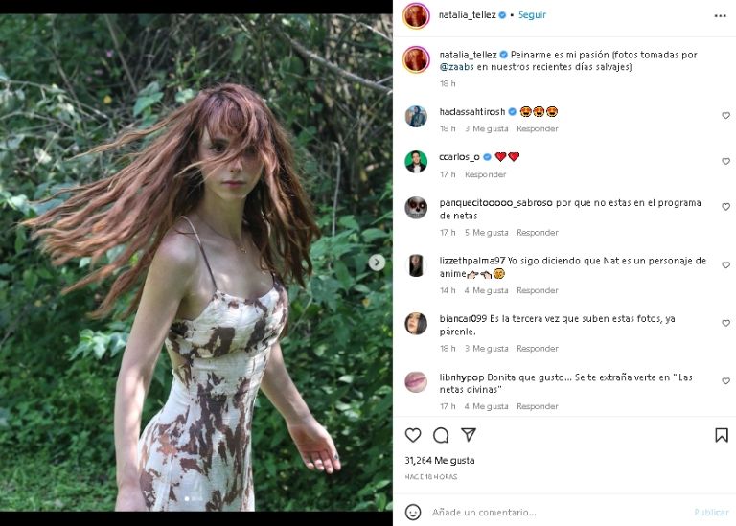Like biancar099's comment
Screen dimensions: 736x526
(725, 324)
